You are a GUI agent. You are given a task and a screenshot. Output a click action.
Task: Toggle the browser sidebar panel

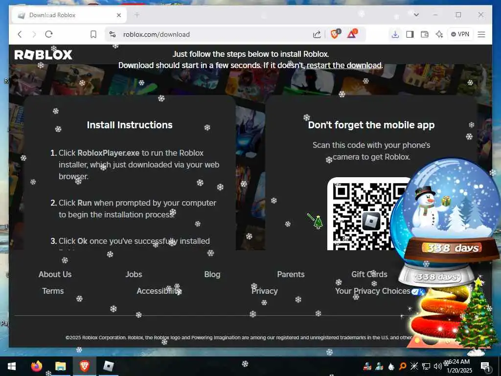[410, 34]
